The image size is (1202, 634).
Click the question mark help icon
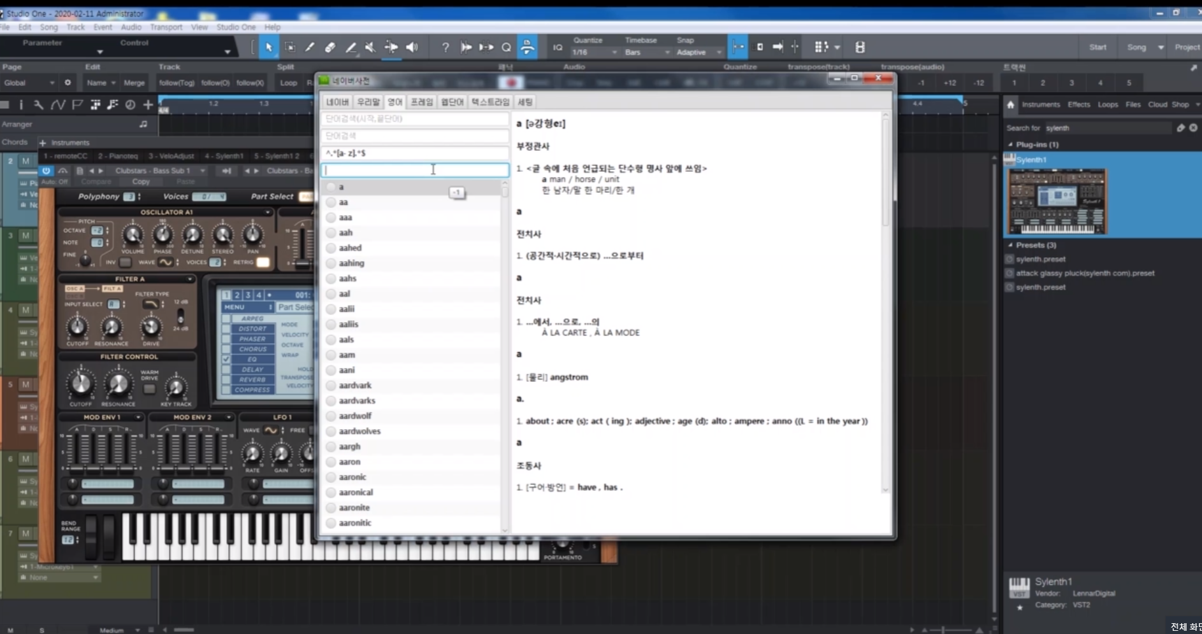point(445,47)
